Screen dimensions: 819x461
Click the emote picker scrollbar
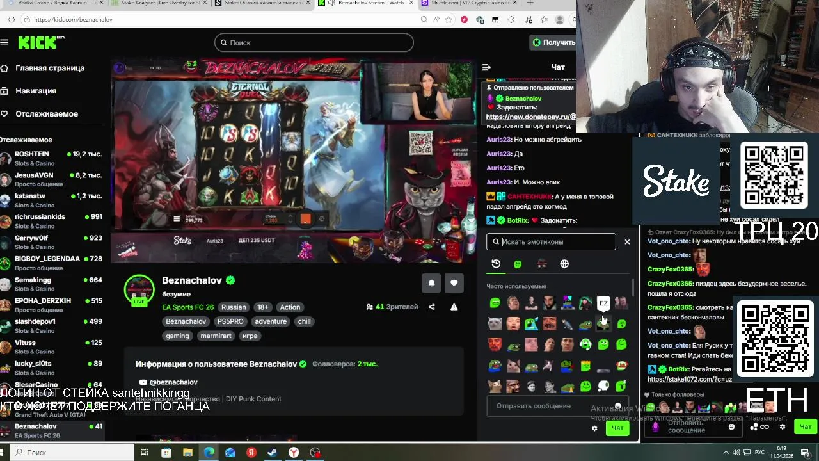click(633, 288)
